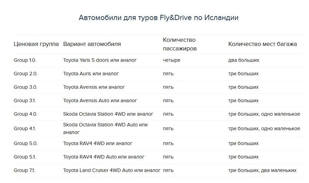Click the page heading Автомобили для туров Fly&Drive
The width and height of the screenshot is (309, 183).
coord(158,18)
